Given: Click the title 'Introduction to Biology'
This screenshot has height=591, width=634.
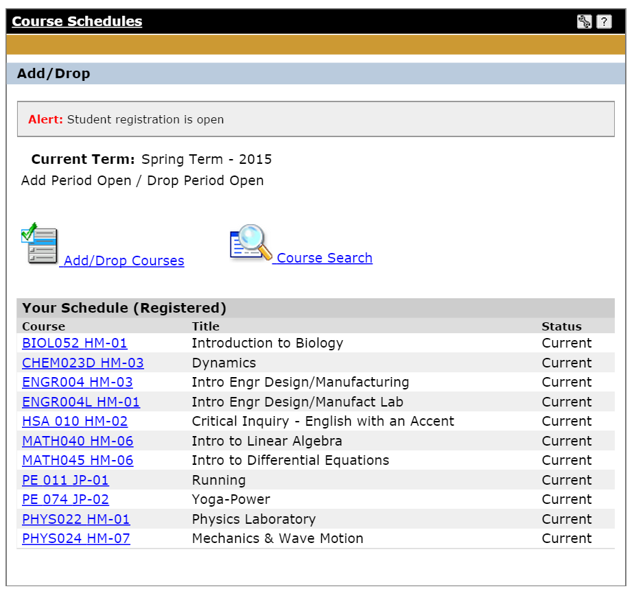Looking at the screenshot, I should click(268, 343).
